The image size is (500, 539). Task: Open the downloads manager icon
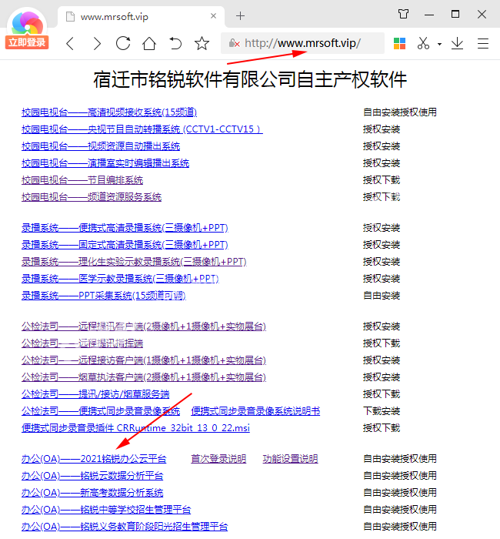(x=457, y=43)
